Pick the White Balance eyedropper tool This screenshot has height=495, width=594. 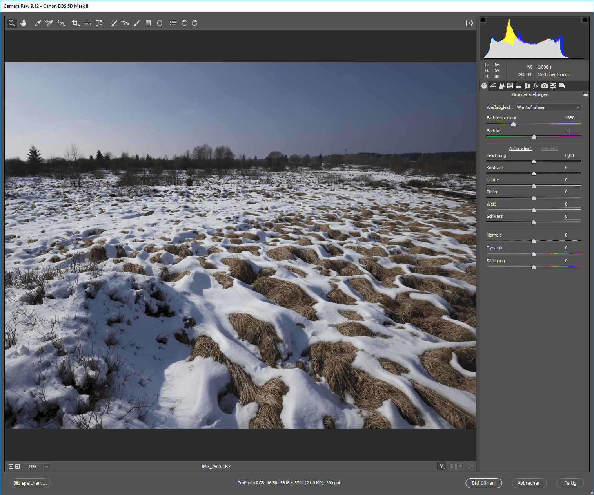click(x=38, y=23)
